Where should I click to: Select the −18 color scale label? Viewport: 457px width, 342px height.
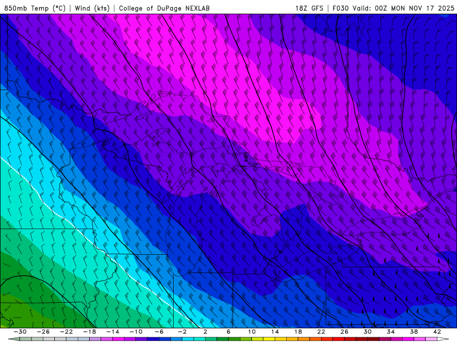point(90,332)
